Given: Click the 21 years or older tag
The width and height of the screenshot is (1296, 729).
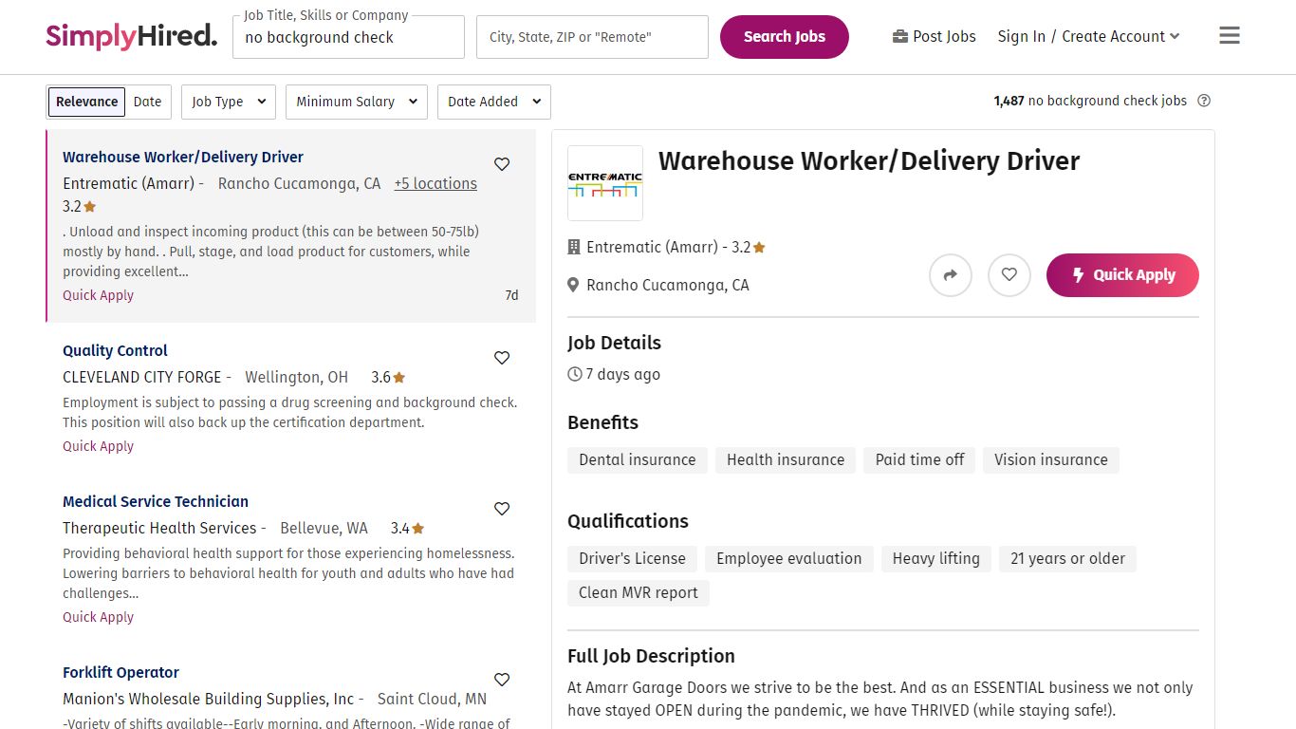Looking at the screenshot, I should 1067,559.
